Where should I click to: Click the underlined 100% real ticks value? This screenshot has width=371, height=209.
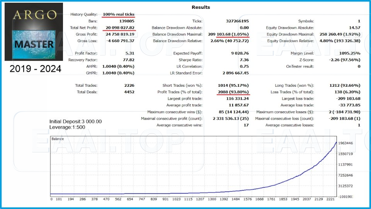click(119, 14)
